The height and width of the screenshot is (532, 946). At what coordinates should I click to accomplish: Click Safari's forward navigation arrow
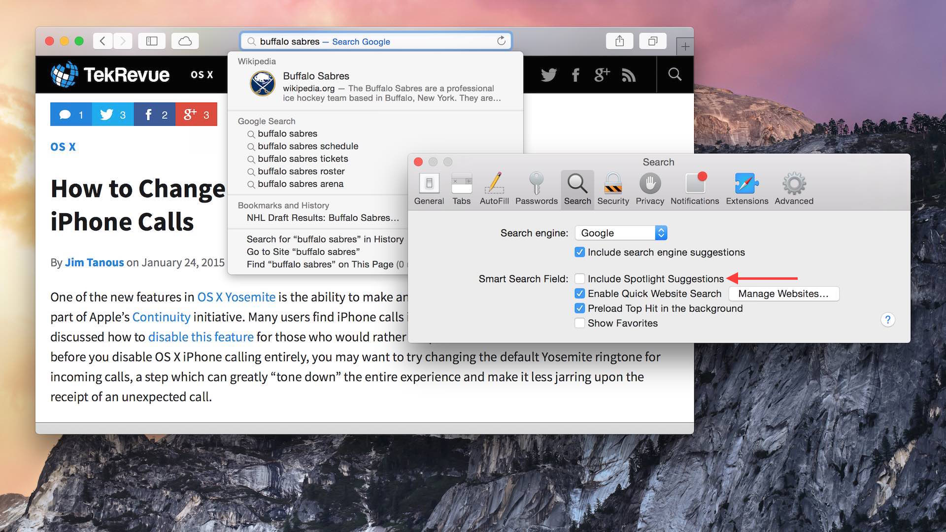click(123, 41)
